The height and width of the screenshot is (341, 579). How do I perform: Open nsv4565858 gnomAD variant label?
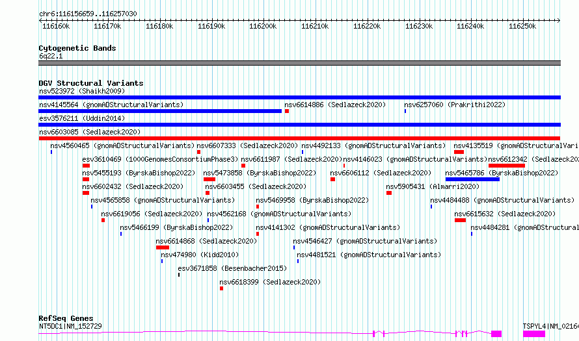coord(163,200)
